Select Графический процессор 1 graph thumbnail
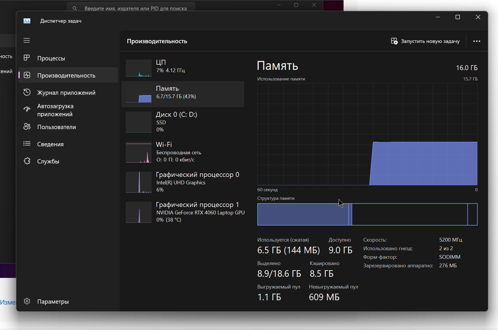498x330 pixels. [139, 212]
